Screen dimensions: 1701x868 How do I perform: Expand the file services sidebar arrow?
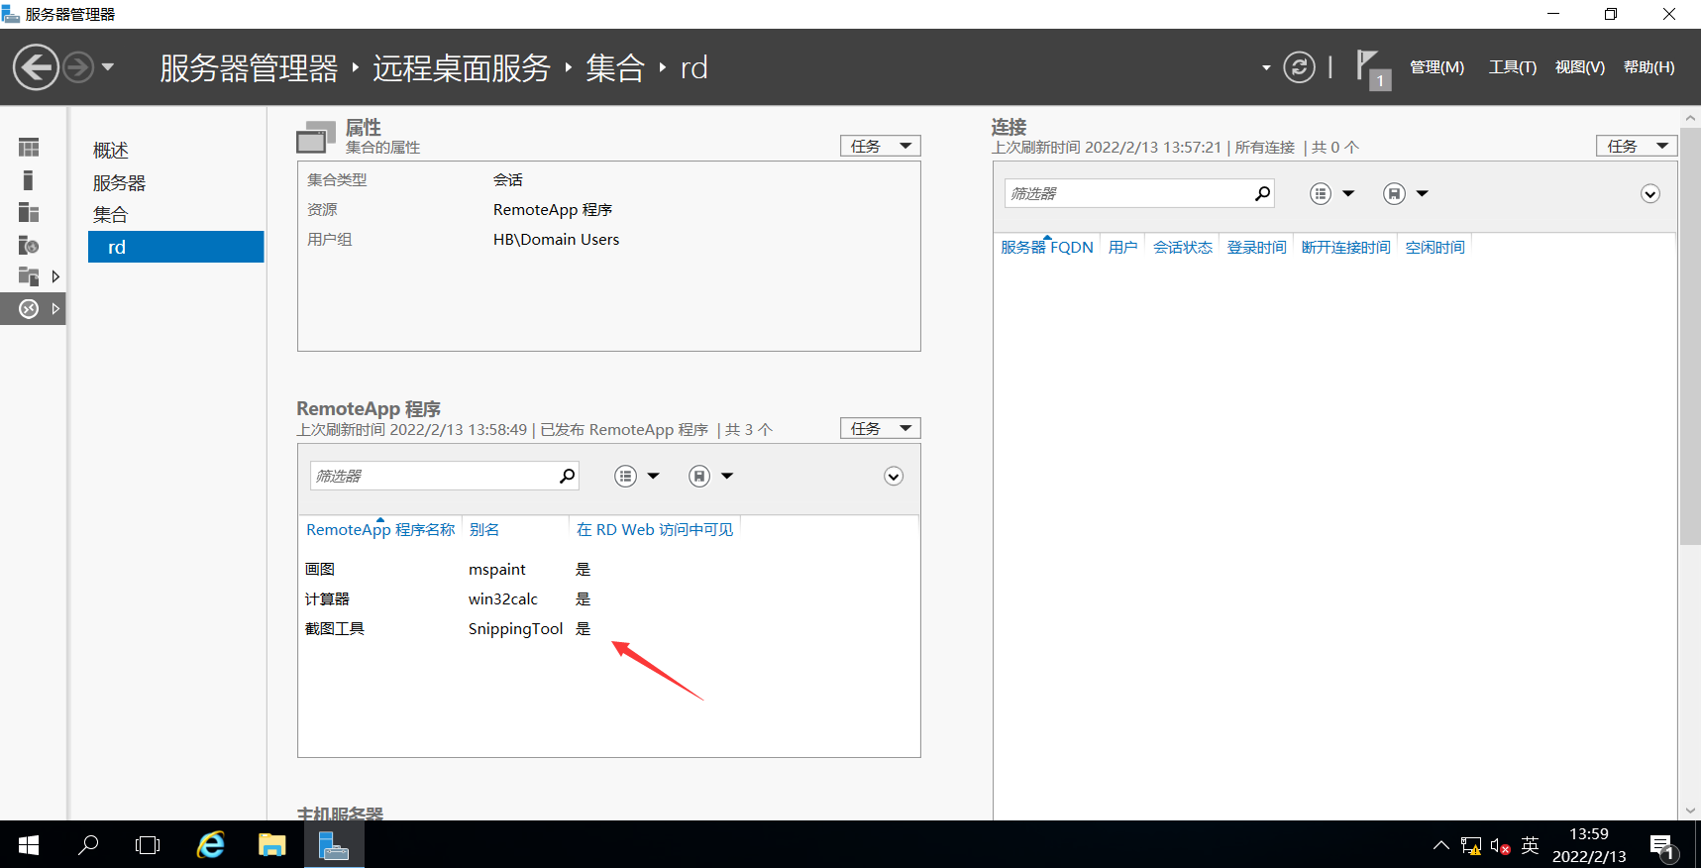(x=55, y=276)
